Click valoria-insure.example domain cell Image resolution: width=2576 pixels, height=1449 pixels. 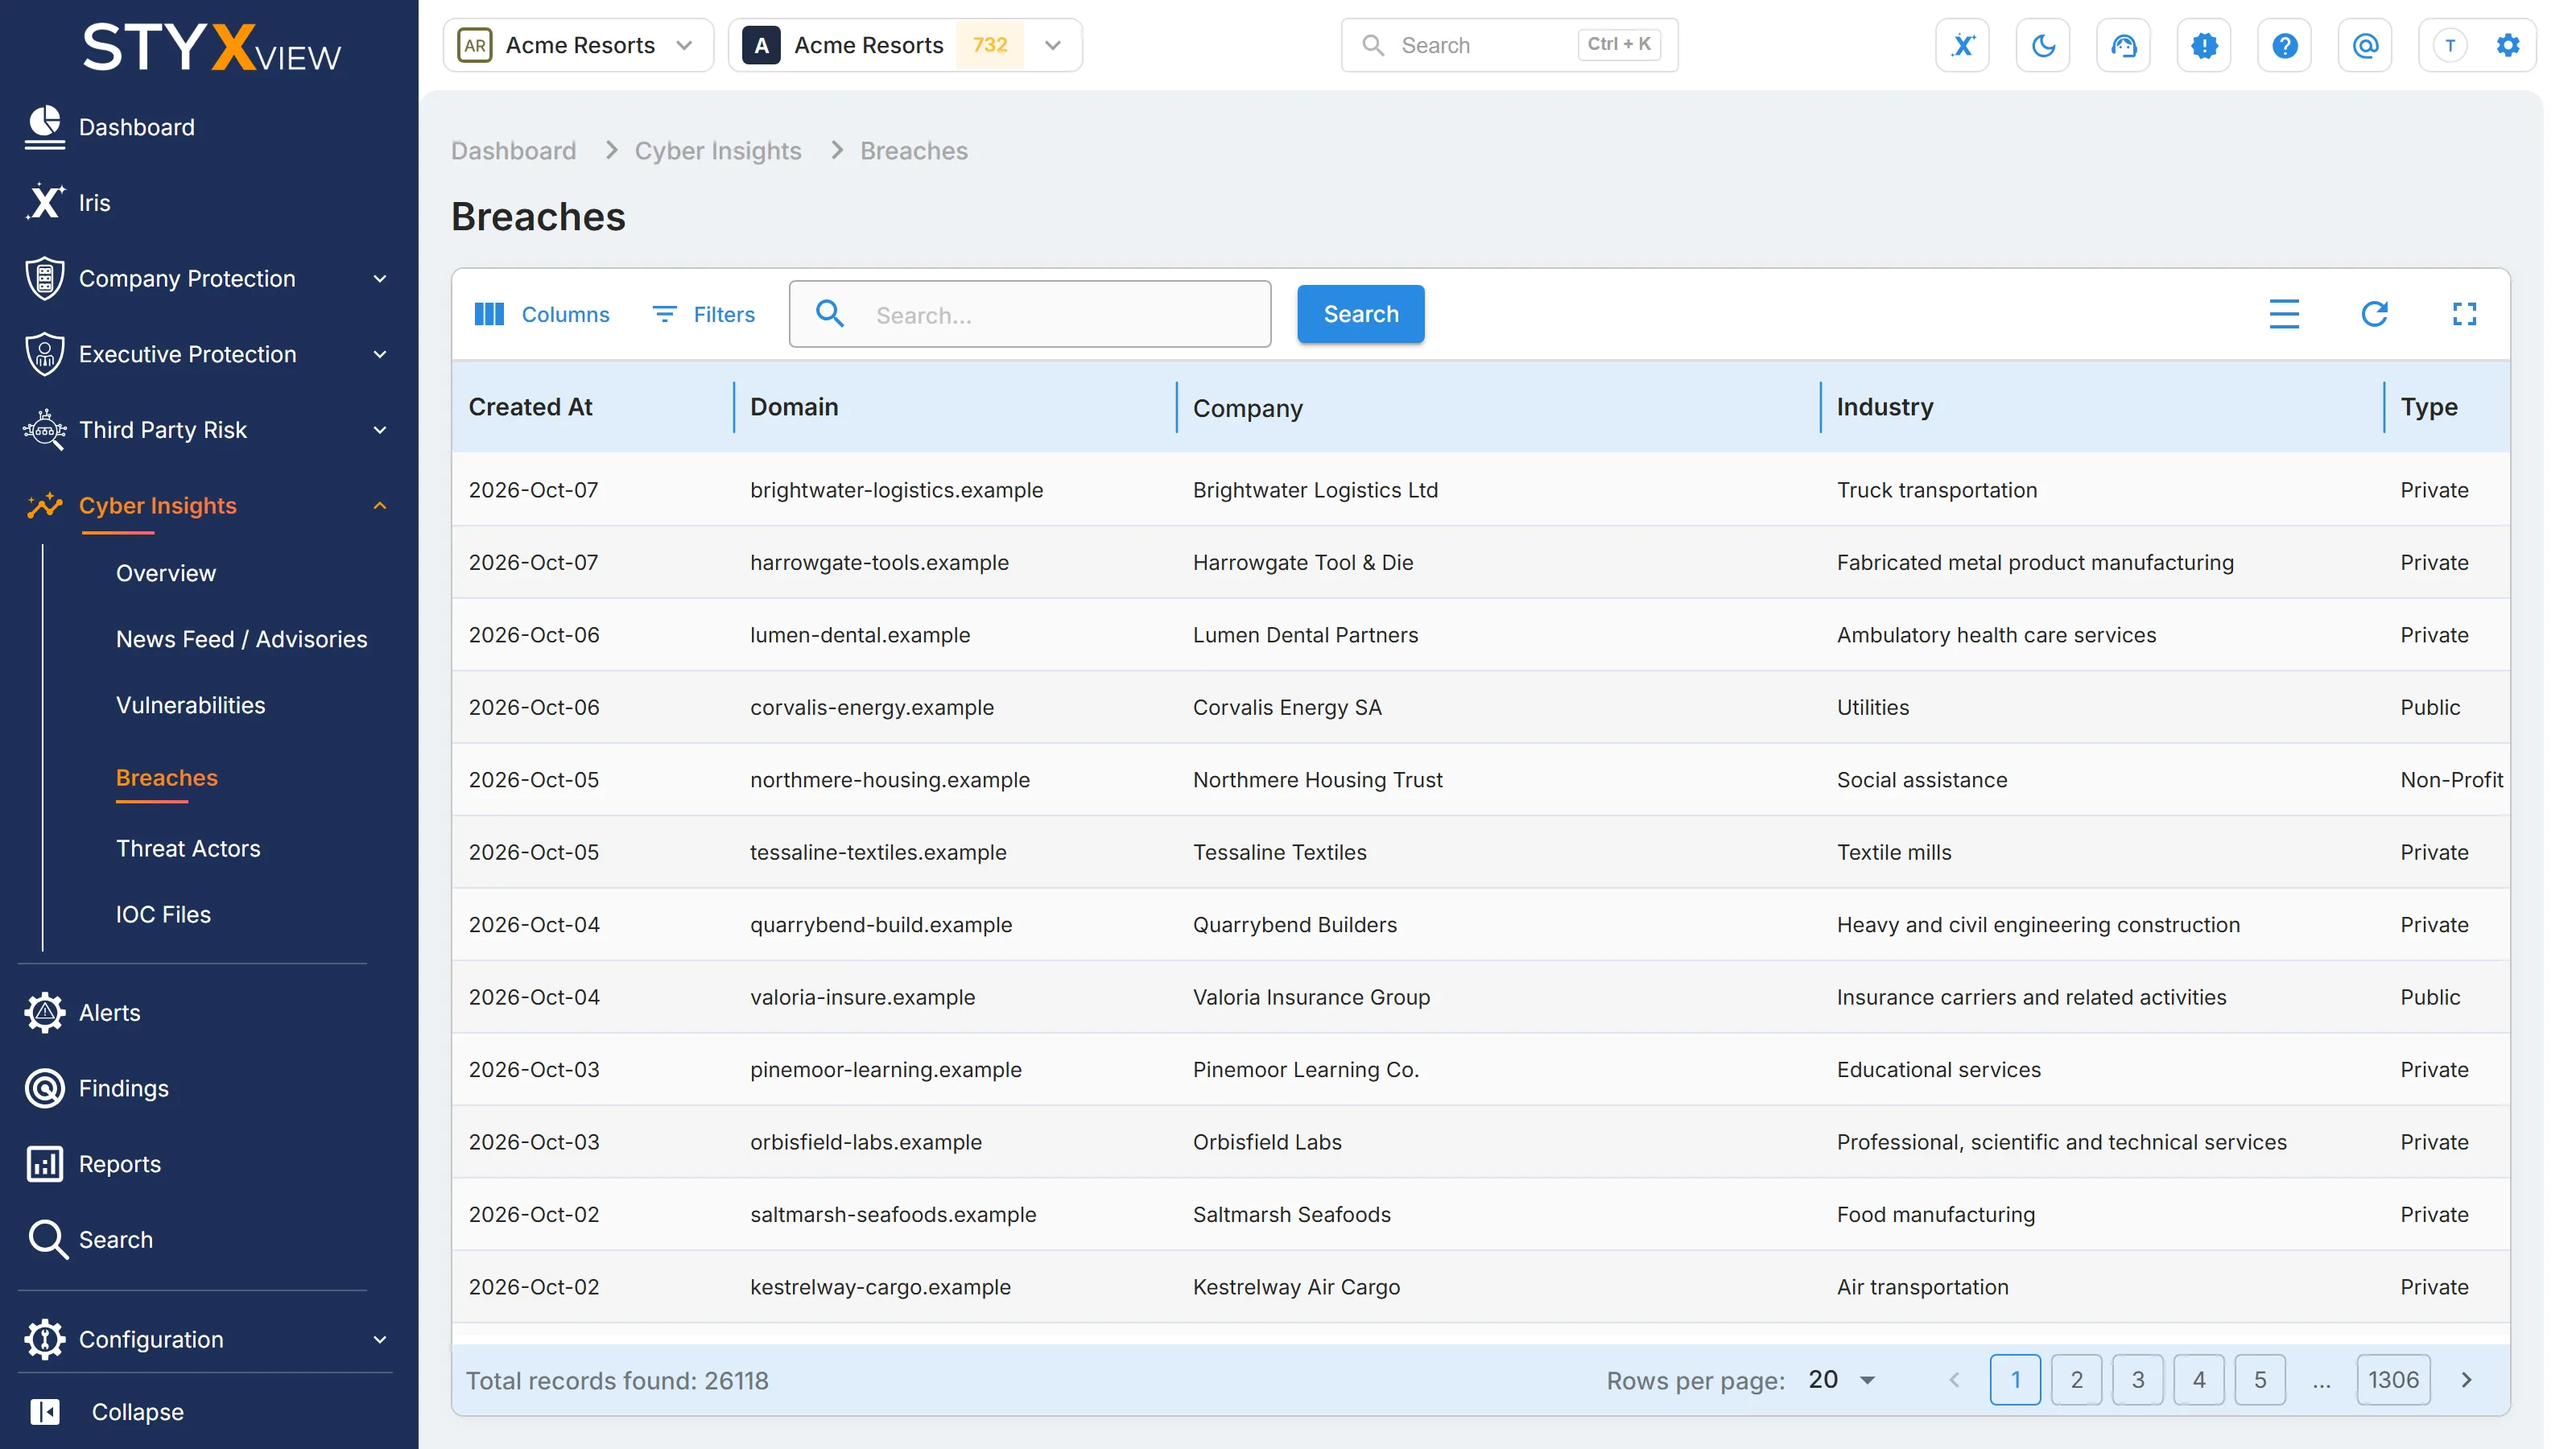tap(862, 997)
